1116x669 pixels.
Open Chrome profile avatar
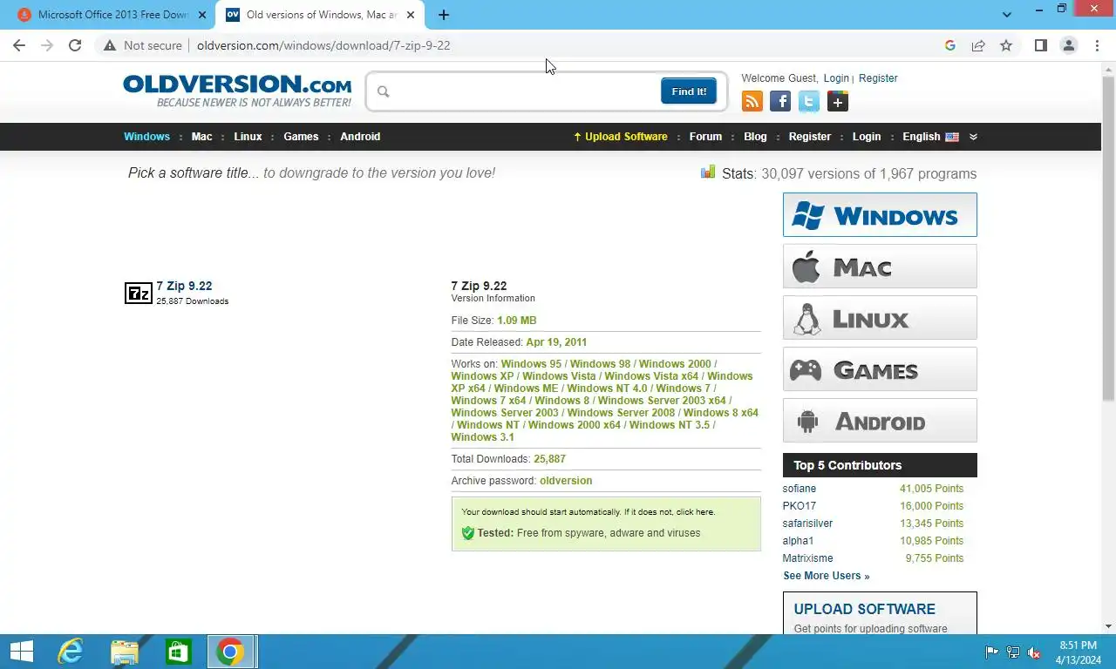point(1069,45)
